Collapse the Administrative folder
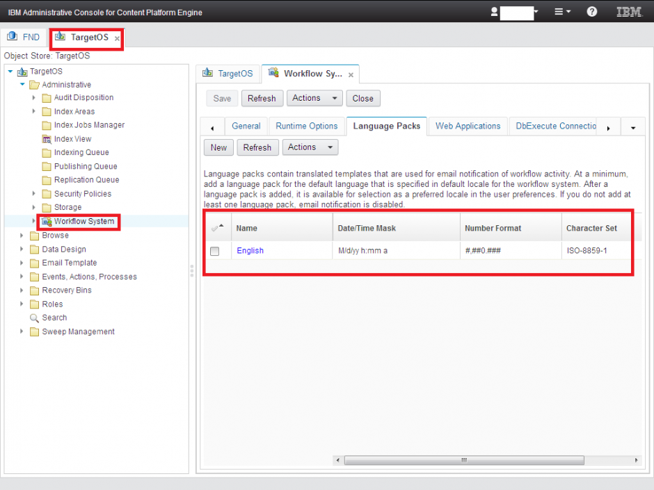 pos(23,84)
